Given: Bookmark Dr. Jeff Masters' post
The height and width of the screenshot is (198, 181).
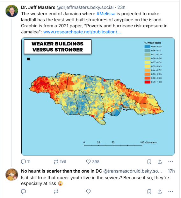Looking at the screenshot, I should pos(149,161).
